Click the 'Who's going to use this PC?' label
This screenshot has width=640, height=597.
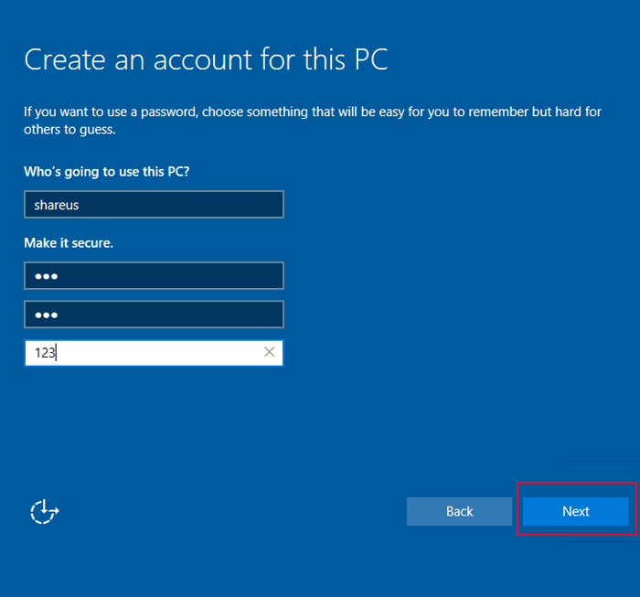pyautogui.click(x=107, y=172)
